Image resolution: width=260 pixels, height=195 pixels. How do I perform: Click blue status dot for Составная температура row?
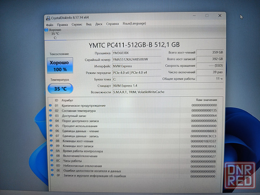click(x=50, y=110)
